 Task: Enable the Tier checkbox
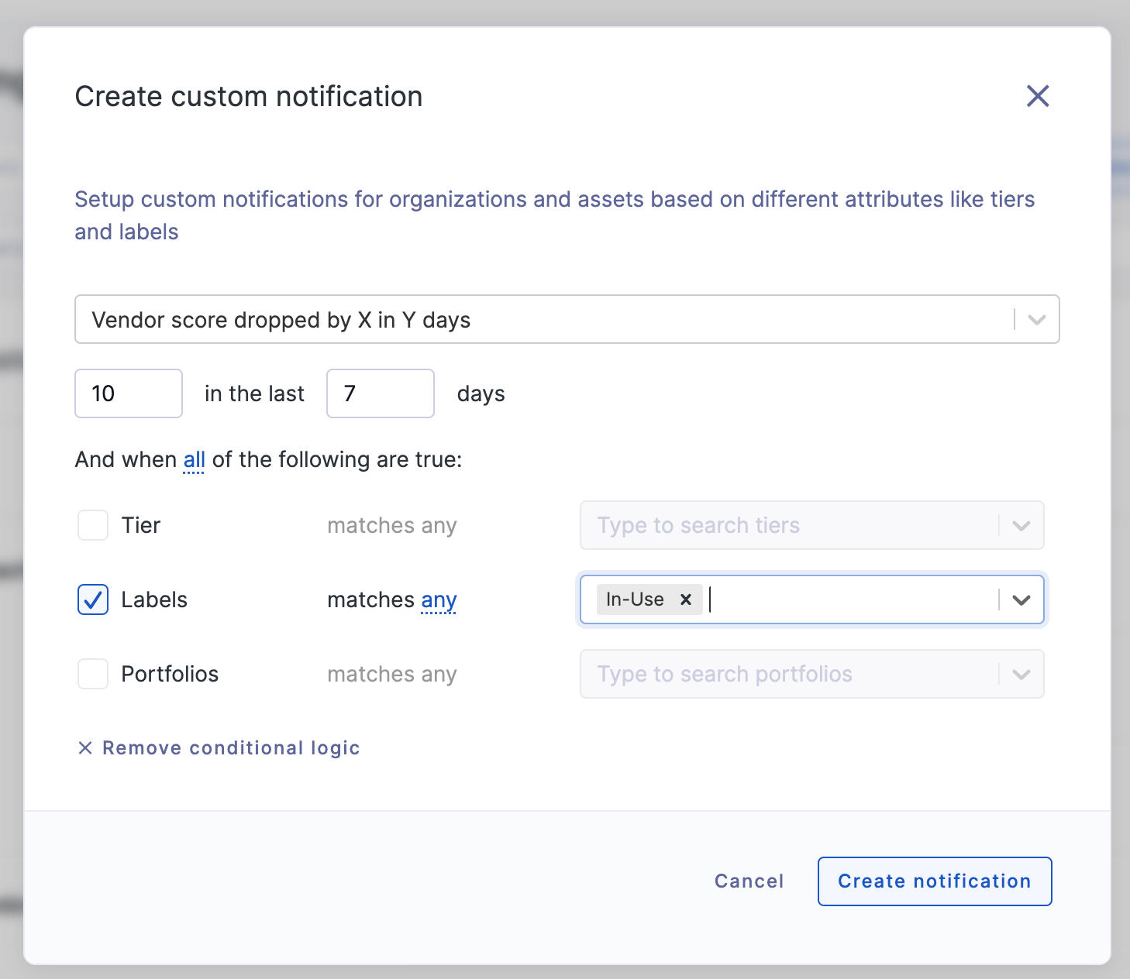pos(93,525)
